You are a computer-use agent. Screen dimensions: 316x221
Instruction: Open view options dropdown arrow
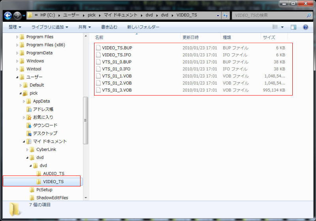pyautogui.click(x=282, y=27)
